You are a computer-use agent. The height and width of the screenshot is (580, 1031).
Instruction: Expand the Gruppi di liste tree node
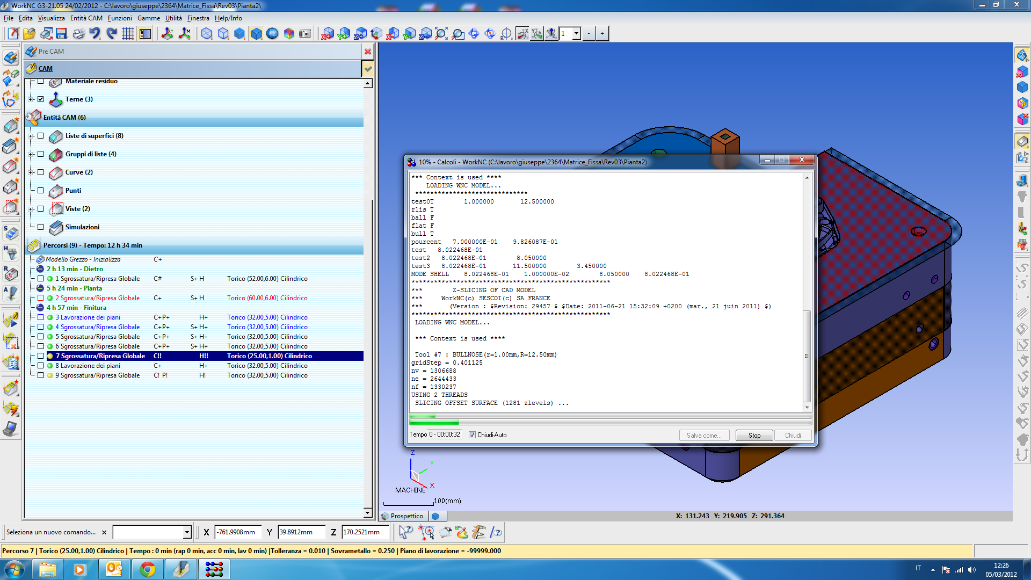point(31,154)
